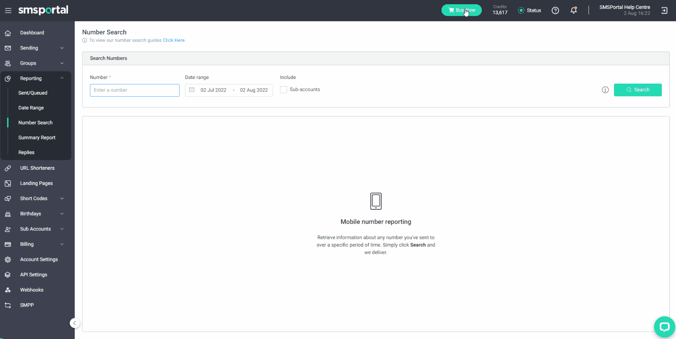Click the URL Shorteners link icon
The image size is (676, 339).
click(8, 168)
